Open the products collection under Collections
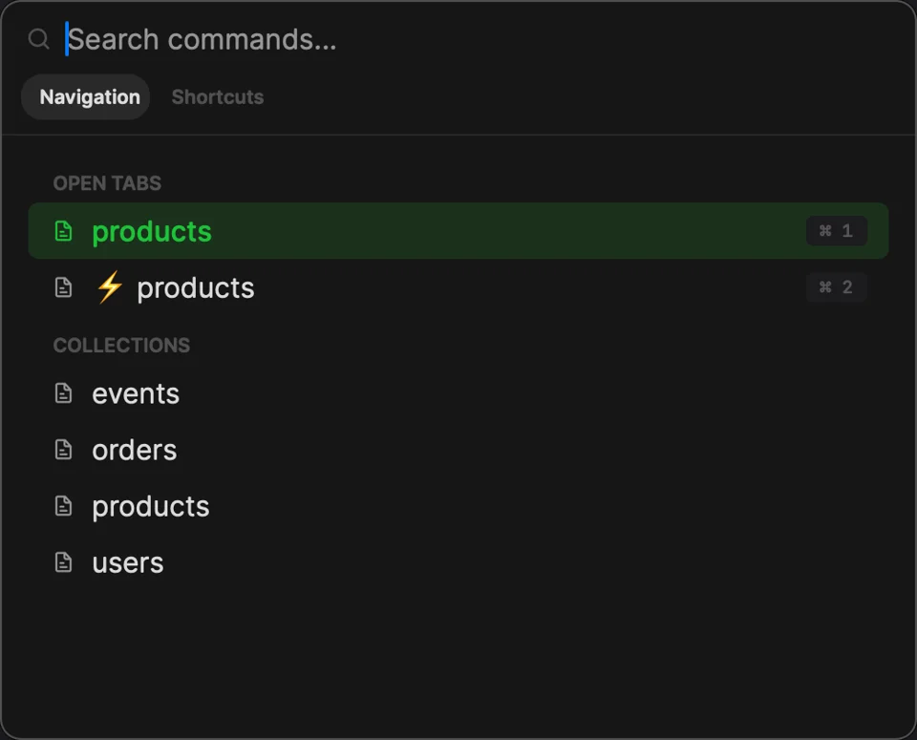Screen dimensions: 917x740 pyautogui.click(x=458, y=506)
